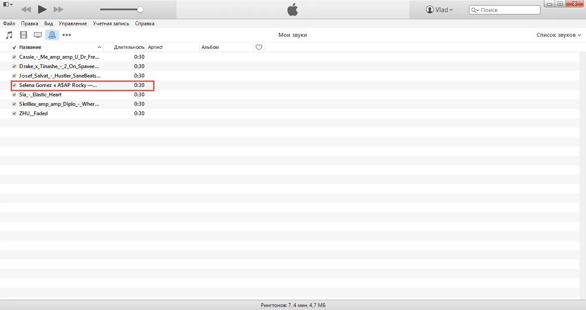Open the Список звуков view dropdown
586x310 pixels.
(559, 35)
